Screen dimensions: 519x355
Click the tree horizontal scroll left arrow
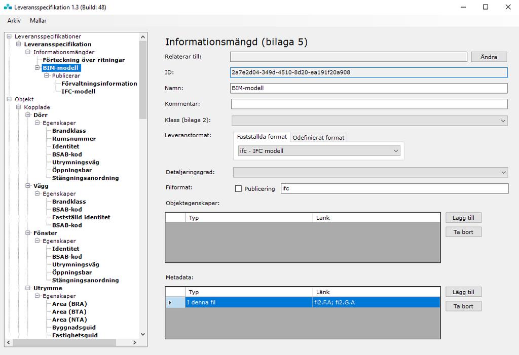pyautogui.click(x=9, y=342)
